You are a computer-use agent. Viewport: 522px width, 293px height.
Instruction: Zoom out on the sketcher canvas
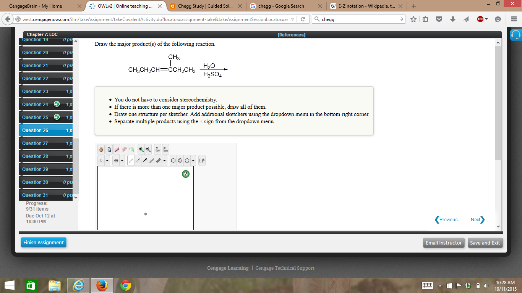point(148,150)
